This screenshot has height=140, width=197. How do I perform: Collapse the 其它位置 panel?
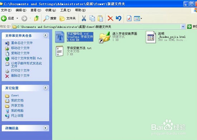click(x=45, y=88)
